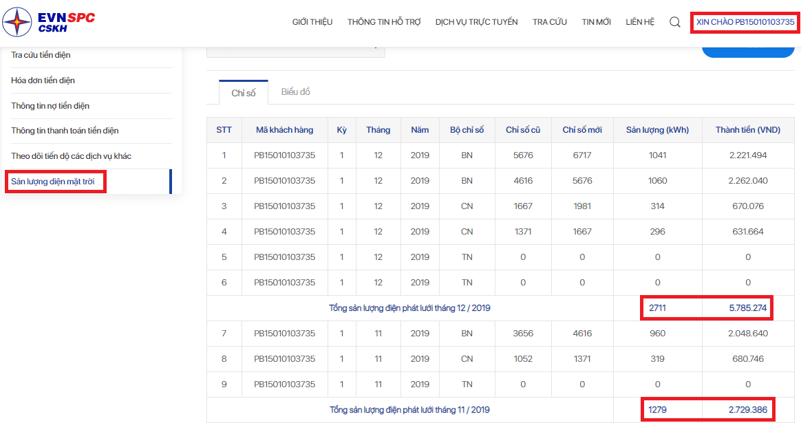Switch to the Biểu đồ tab
801x423 pixels.
coord(295,92)
